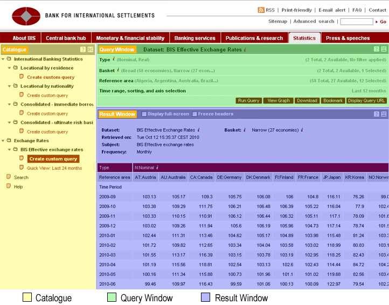Click into the site search input field

[x=357, y=22]
